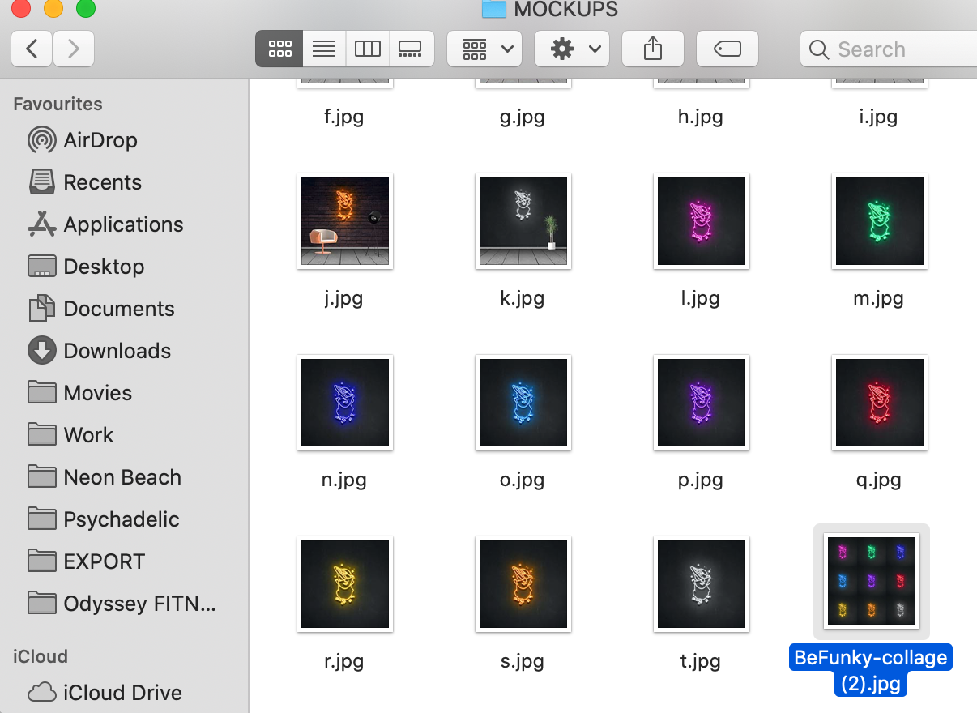
Task: Click inside the Search field
Action: point(883,49)
